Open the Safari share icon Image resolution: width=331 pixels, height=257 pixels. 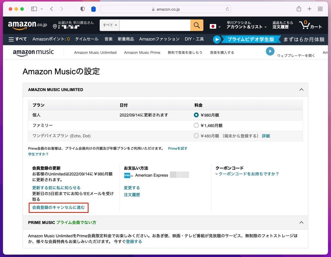(299, 9)
